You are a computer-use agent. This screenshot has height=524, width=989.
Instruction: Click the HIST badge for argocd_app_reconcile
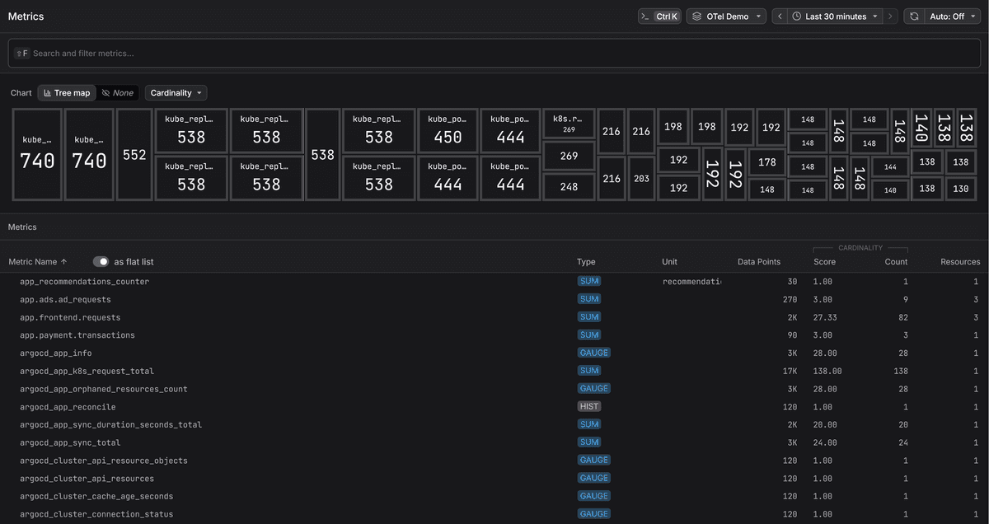point(589,406)
